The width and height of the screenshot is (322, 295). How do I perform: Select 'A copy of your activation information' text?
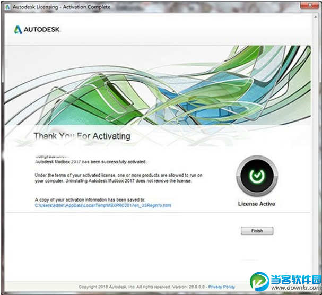coord(90,199)
